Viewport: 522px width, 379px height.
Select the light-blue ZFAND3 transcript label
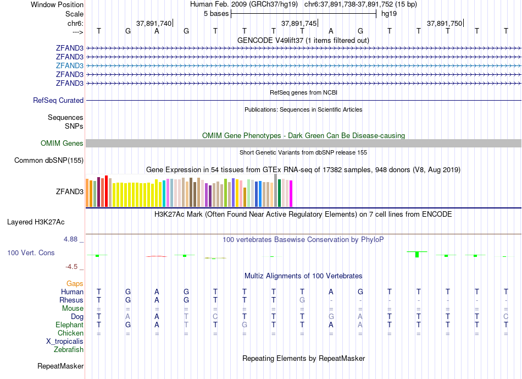tap(70, 65)
